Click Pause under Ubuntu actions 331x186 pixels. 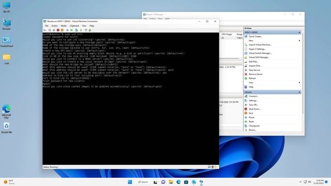click(251, 117)
